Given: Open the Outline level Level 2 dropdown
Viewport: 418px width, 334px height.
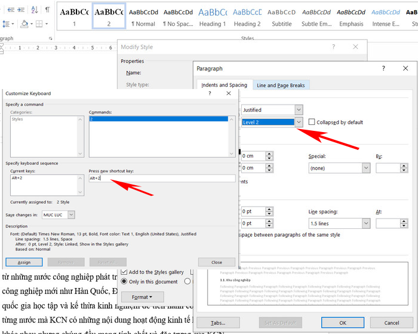Looking at the screenshot, I should click(299, 122).
